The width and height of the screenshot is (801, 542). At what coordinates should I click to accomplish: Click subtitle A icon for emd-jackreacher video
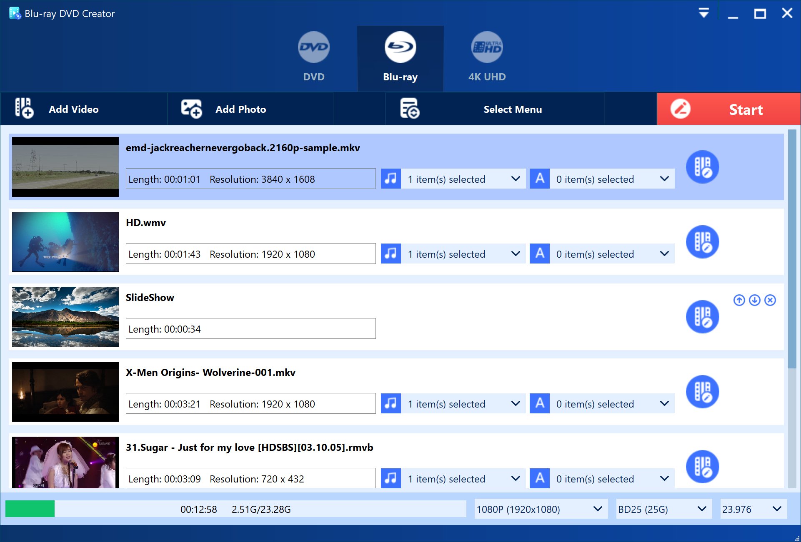540,179
